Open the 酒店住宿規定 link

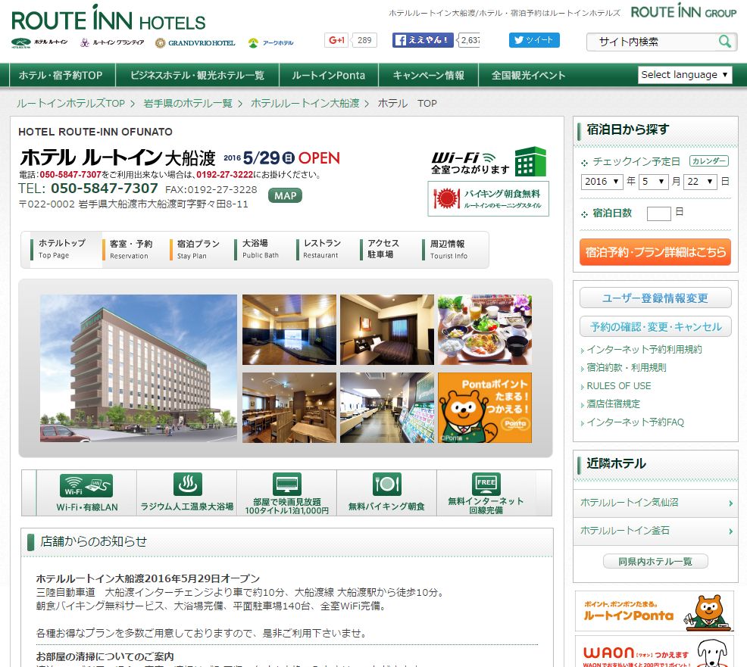coord(613,404)
